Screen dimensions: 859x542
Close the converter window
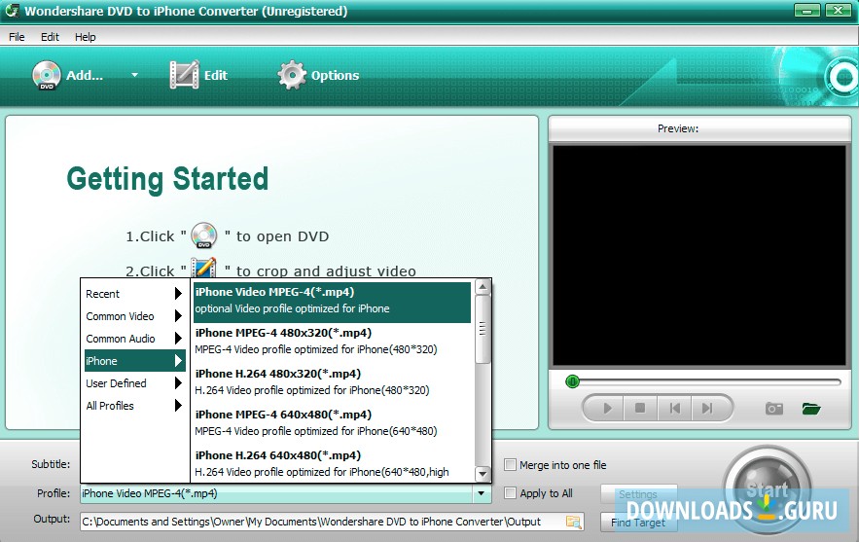tap(839, 11)
